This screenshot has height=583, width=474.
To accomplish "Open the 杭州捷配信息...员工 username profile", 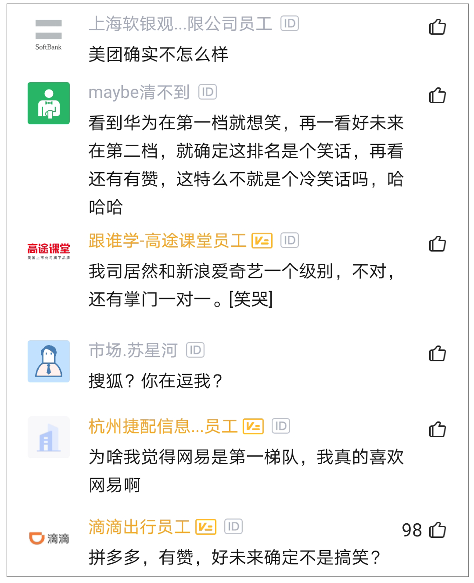I will point(163,426).
